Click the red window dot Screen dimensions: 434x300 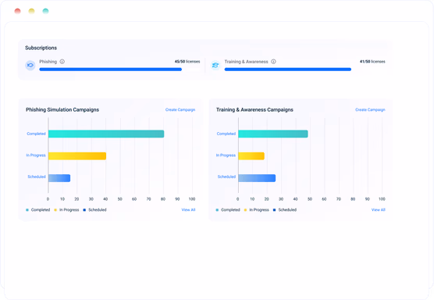point(17,11)
